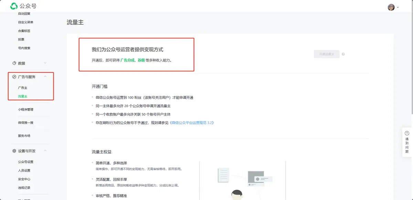Click the 流量主 page title
Screen dimensions: 413x200
(75, 23)
